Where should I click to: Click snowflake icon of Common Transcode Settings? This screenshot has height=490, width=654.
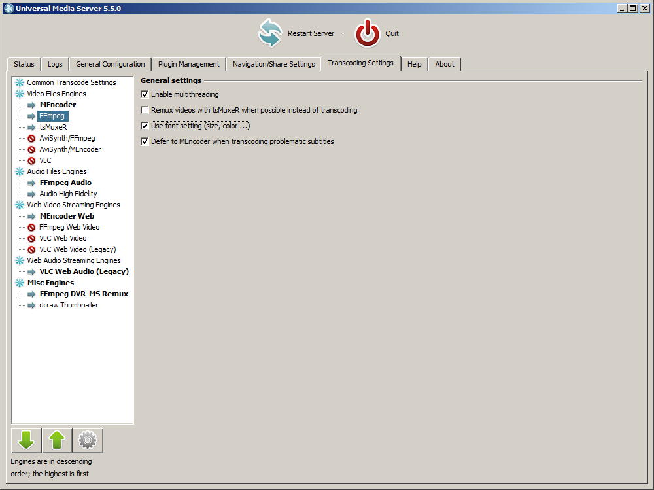[20, 82]
